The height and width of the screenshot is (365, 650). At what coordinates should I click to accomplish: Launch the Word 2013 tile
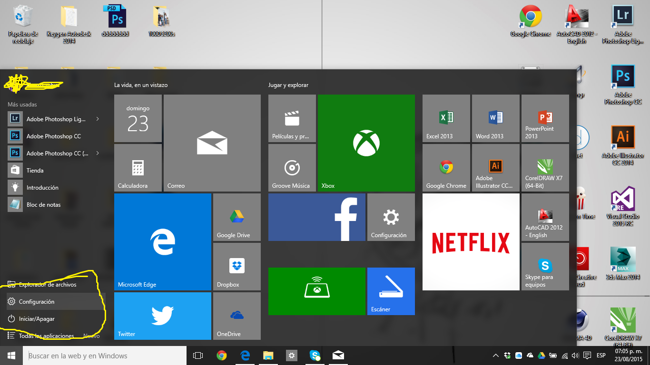[496, 118]
